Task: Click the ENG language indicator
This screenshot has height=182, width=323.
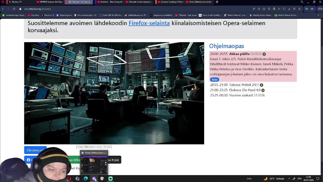Action: pos(300,179)
